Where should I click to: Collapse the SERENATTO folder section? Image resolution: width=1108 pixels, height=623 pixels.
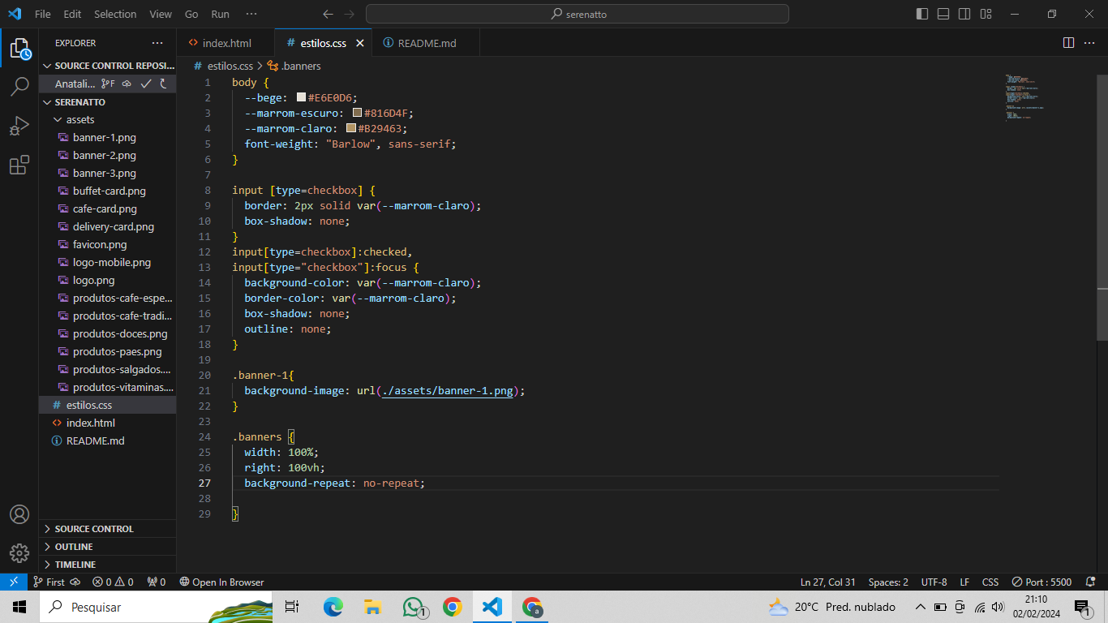107,102
